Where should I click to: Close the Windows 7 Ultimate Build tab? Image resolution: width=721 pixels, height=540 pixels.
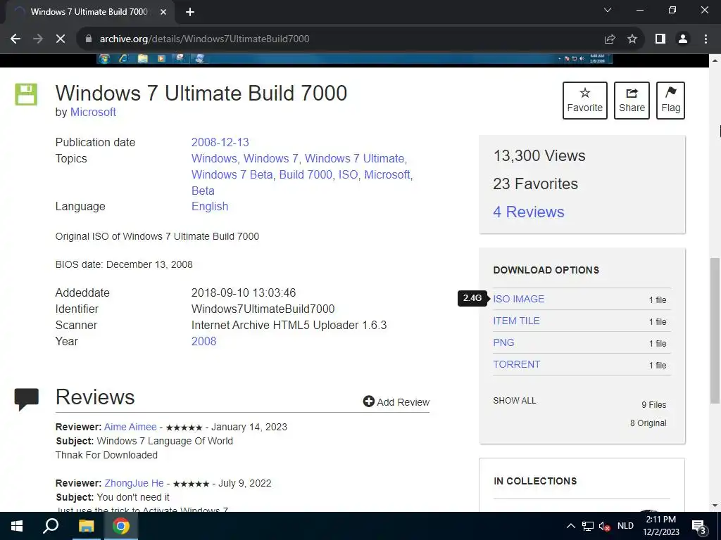[x=163, y=12]
